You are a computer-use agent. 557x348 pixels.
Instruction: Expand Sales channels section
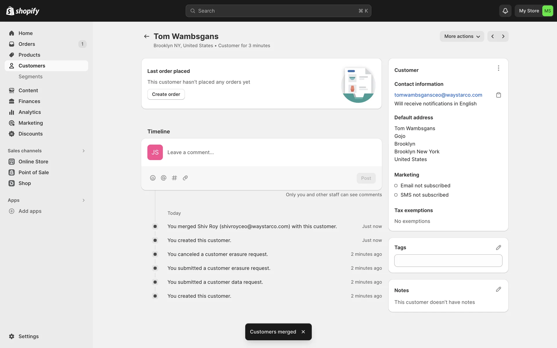click(x=84, y=151)
